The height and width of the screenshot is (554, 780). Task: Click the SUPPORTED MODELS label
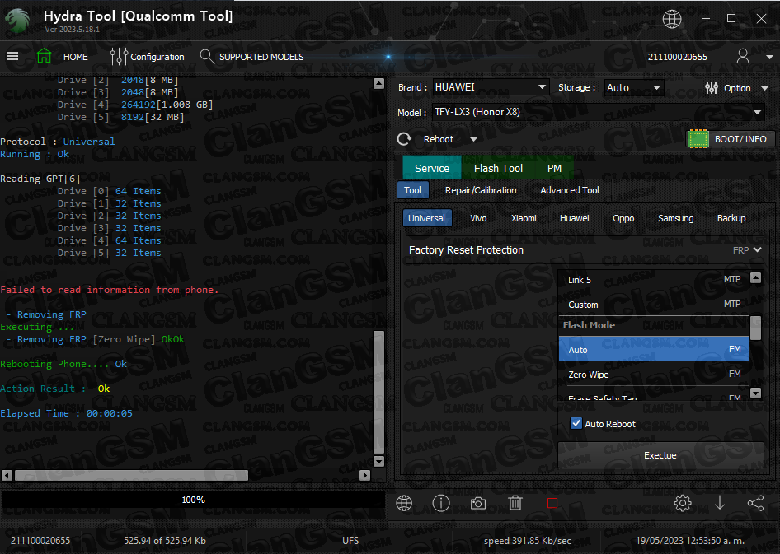(x=261, y=57)
